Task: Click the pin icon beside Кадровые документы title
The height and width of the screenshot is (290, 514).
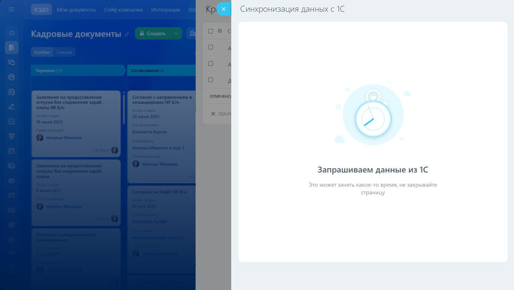Action: point(127,34)
